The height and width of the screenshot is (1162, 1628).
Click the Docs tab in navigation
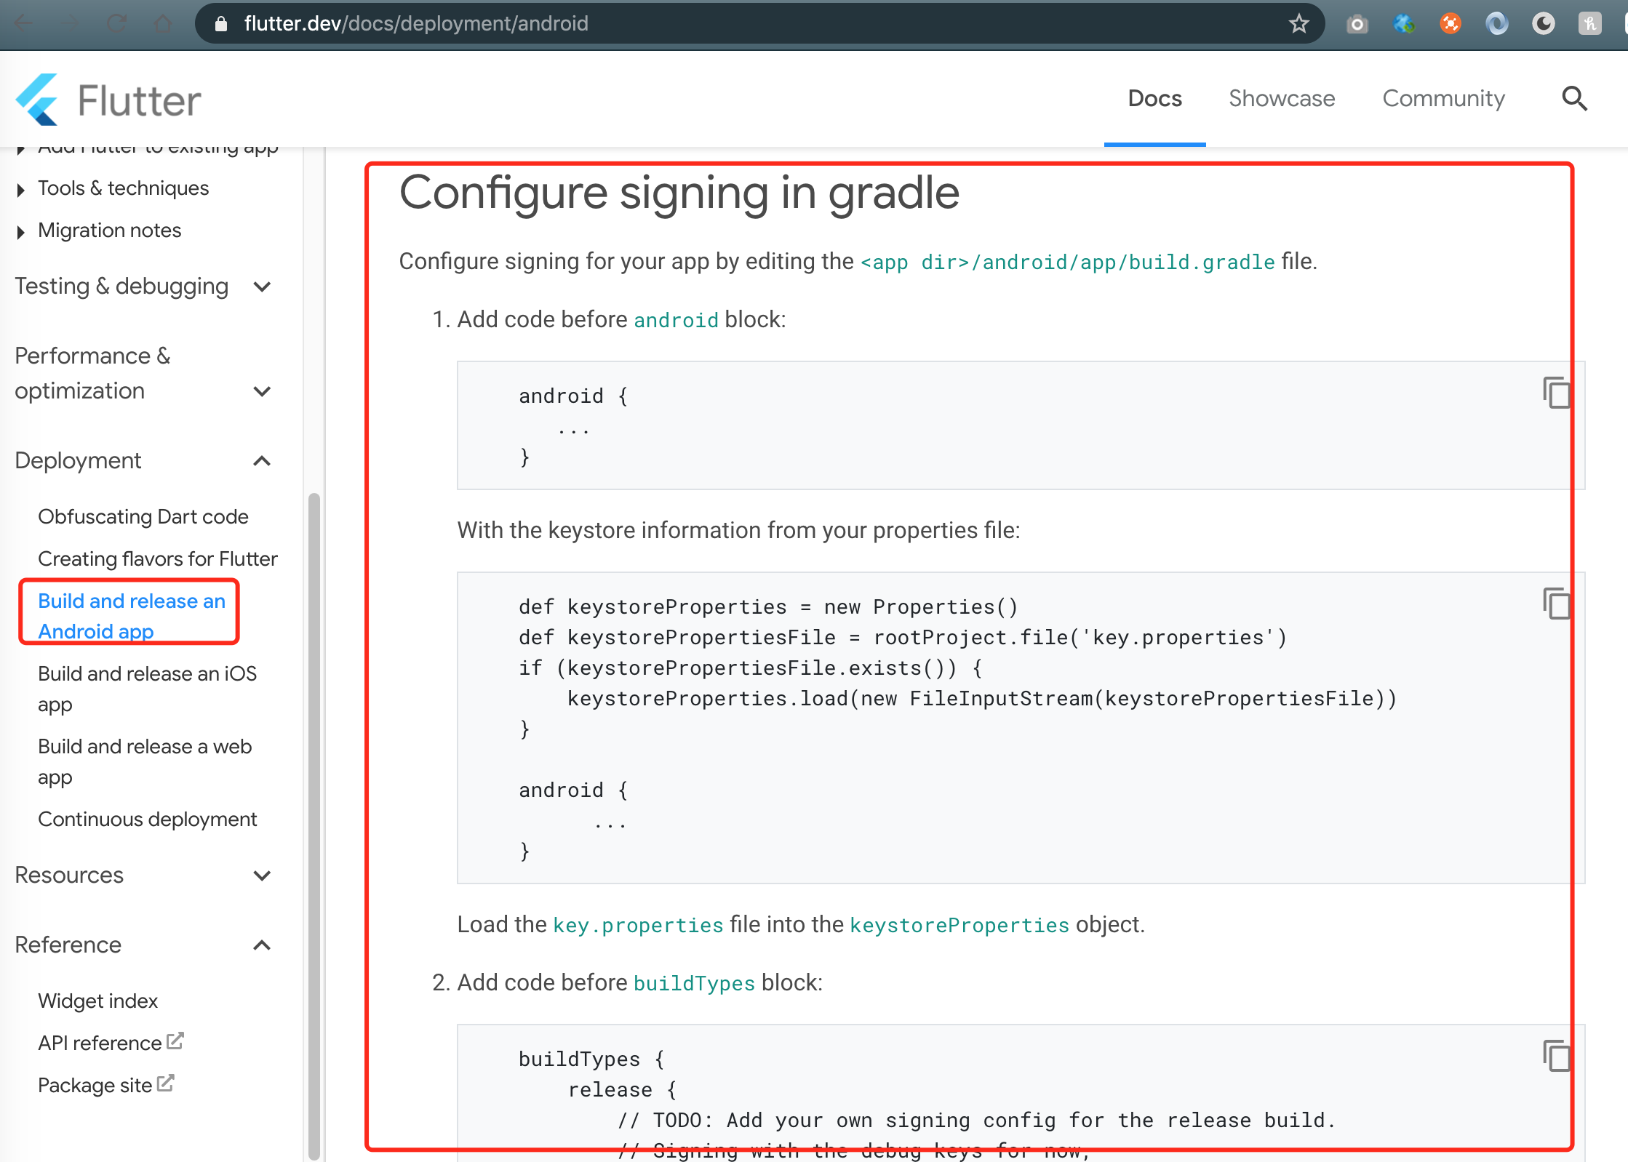click(x=1154, y=98)
